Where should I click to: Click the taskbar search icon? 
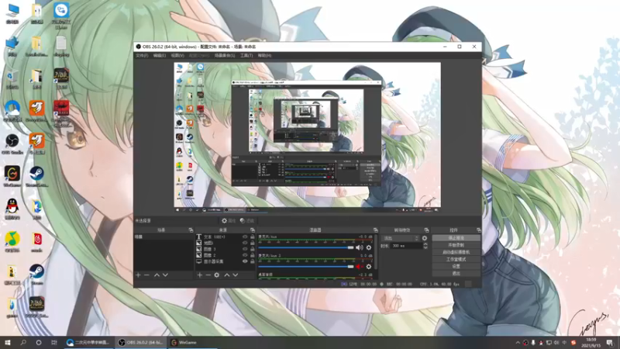click(23, 343)
